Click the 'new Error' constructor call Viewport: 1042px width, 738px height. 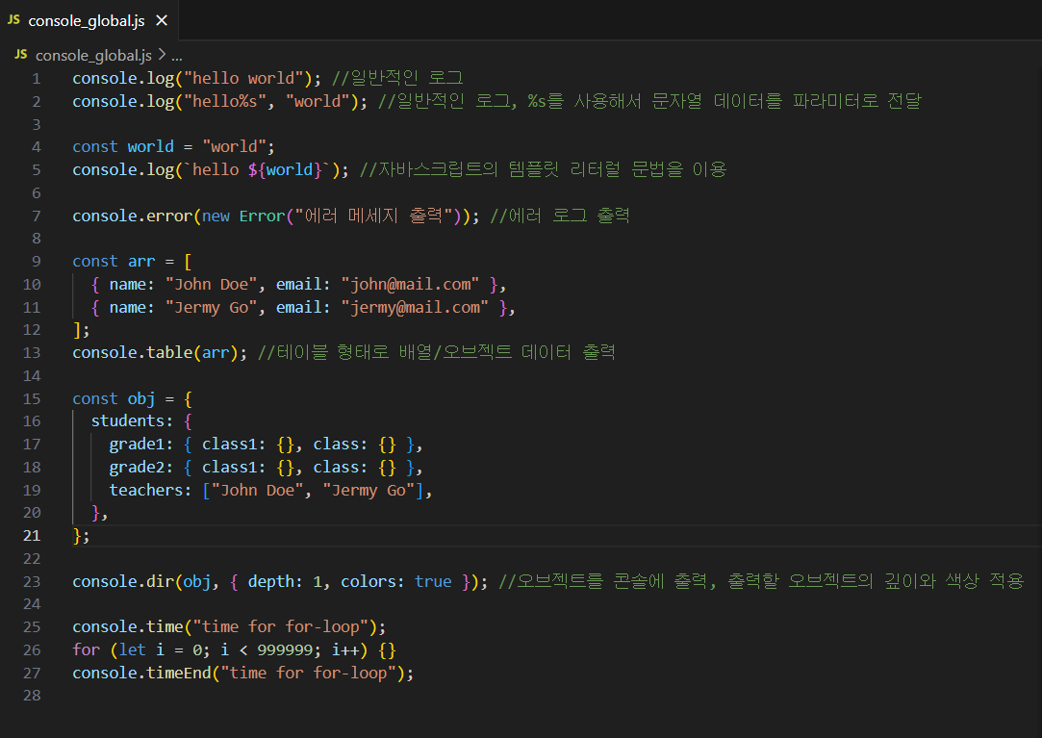click(x=243, y=216)
